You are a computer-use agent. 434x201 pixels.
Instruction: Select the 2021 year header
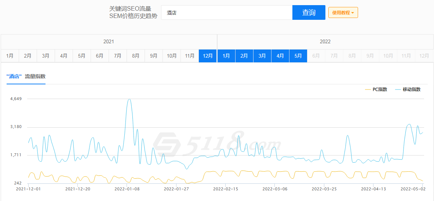coord(109,42)
